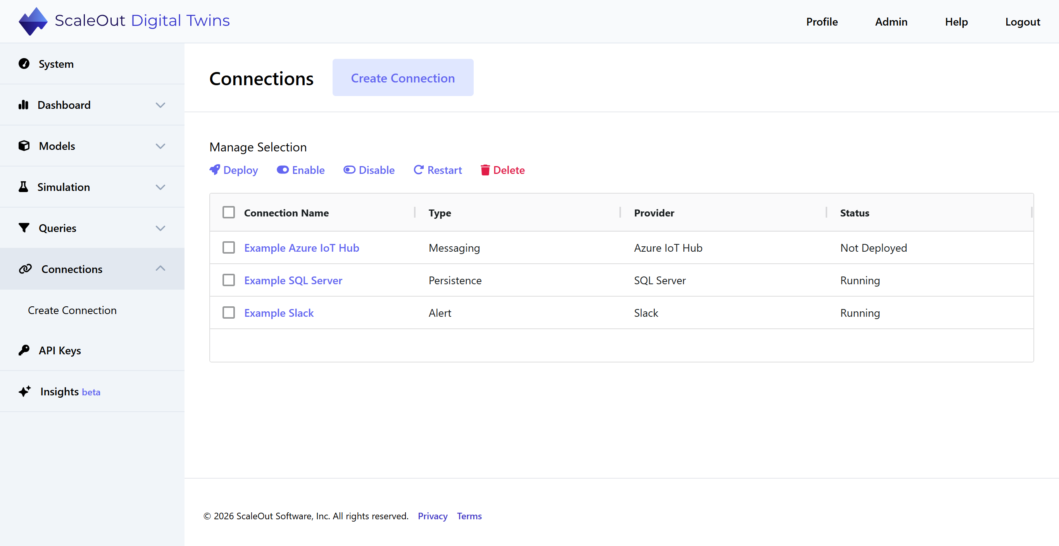Click the Dashboard bar chart icon

23,105
